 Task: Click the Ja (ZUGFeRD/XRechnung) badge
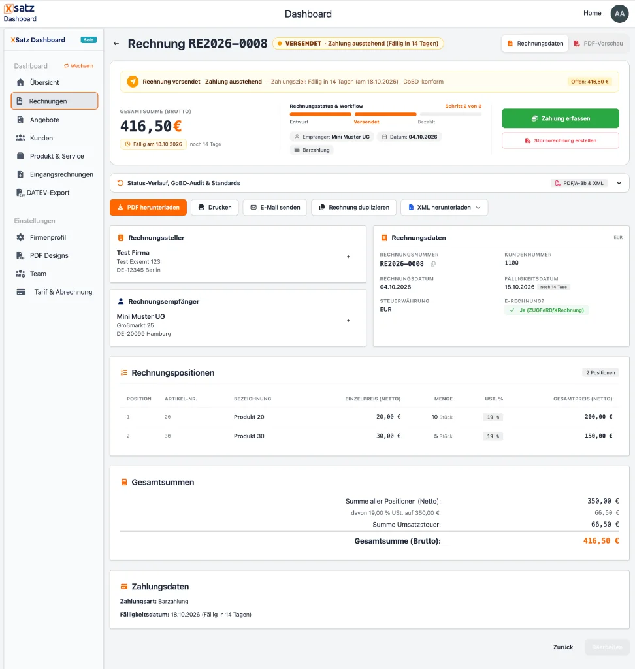point(547,310)
